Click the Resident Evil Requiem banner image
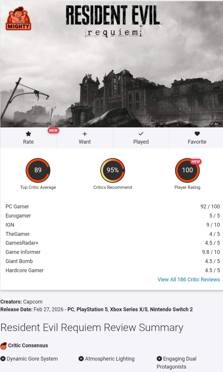 coord(112,64)
